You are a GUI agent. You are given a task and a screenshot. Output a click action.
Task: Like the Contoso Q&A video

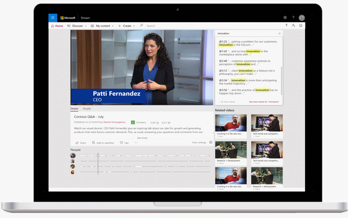(x=124, y=143)
